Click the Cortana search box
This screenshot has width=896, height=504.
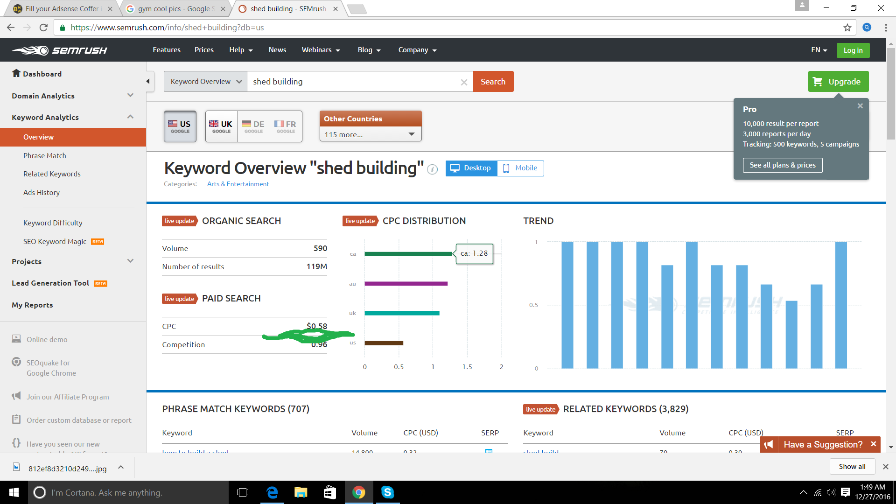[128, 492]
